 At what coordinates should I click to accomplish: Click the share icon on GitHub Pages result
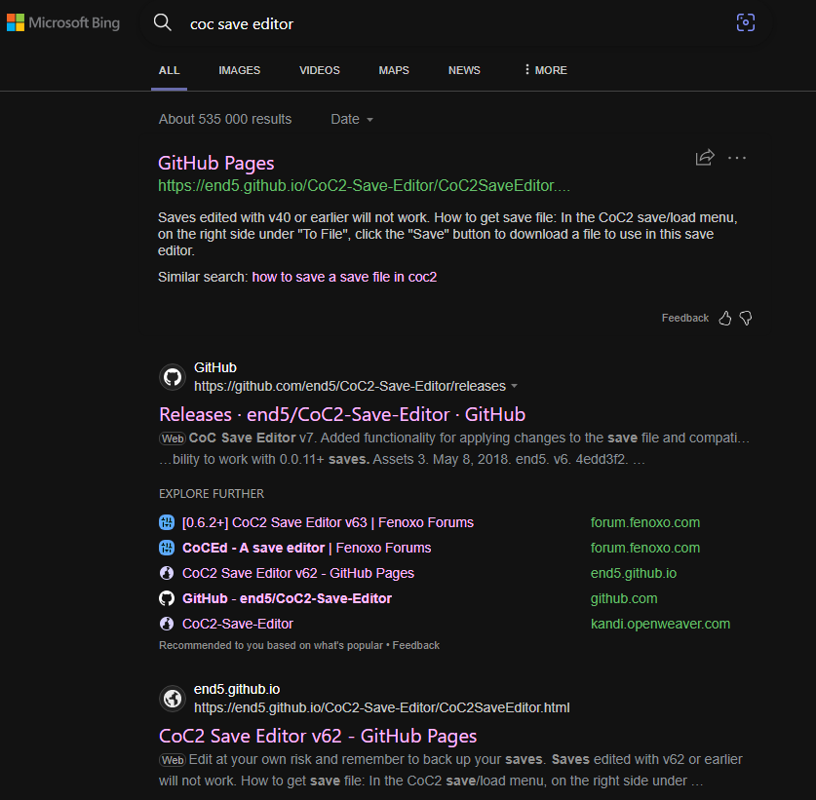[x=705, y=158]
